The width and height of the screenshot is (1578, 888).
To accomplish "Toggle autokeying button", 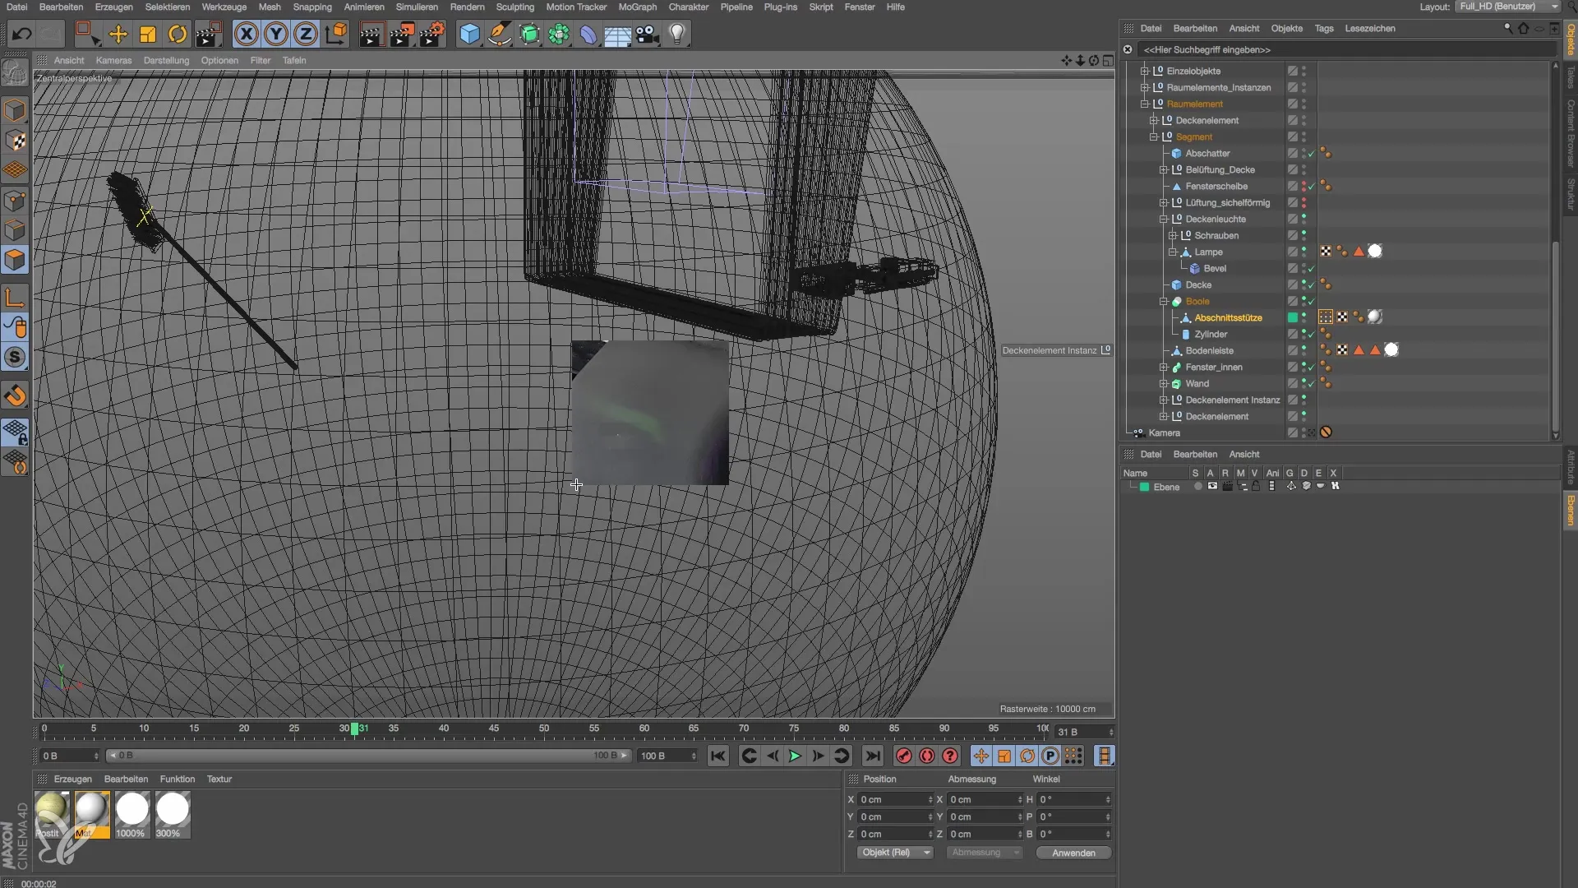I will pyautogui.click(x=927, y=756).
